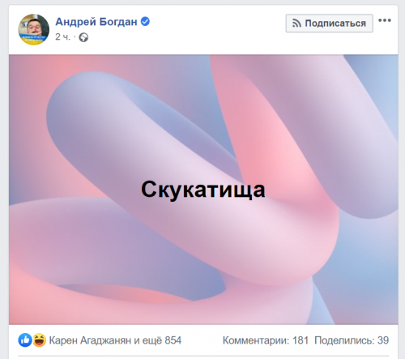
Task: Open the 2 ч. post timestamp
Action: 62,37
